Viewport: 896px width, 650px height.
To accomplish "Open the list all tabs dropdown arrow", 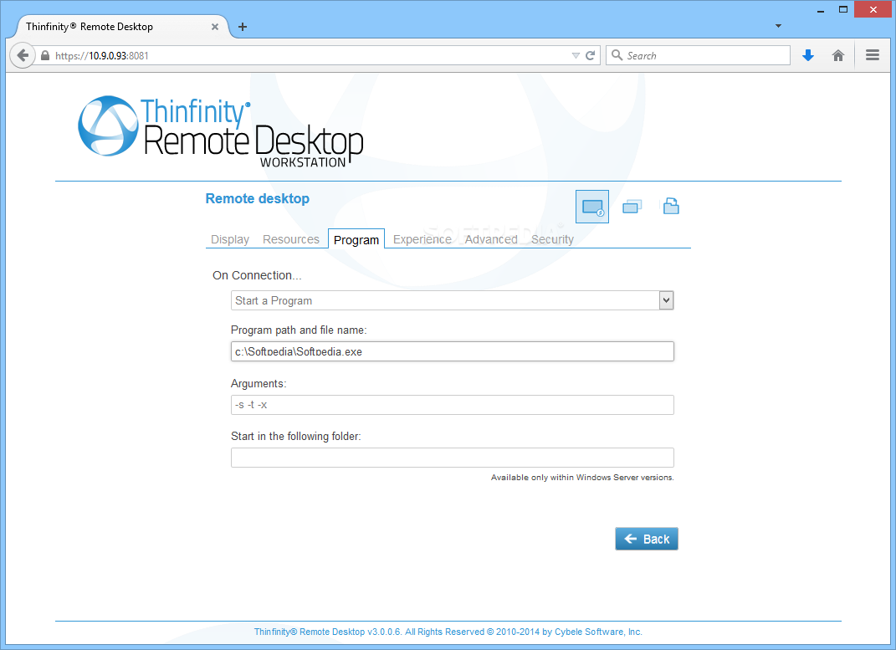I will (778, 26).
